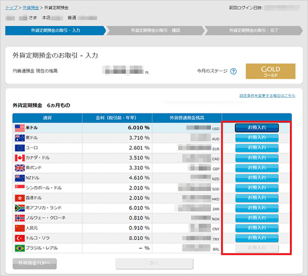308x276 pixels.
Task: Click the 2.601 % rate for ユーロ
Action: [x=139, y=148]
